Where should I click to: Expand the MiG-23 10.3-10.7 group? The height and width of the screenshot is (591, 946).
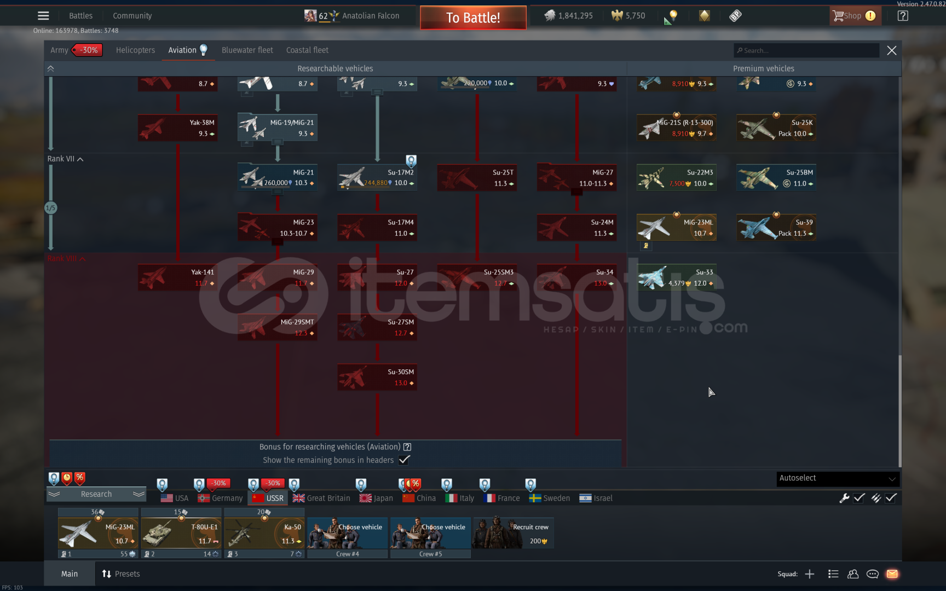click(x=278, y=241)
